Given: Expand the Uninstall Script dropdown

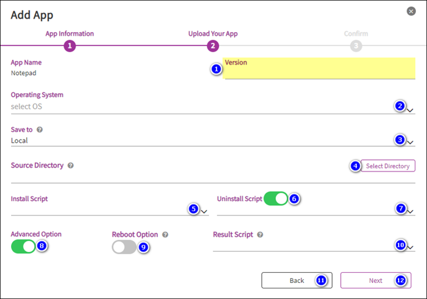Looking at the screenshot, I should point(410,212).
